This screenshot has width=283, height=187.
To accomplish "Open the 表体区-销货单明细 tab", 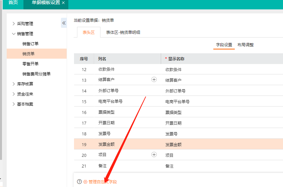I will pyautogui.click(x=123, y=33).
